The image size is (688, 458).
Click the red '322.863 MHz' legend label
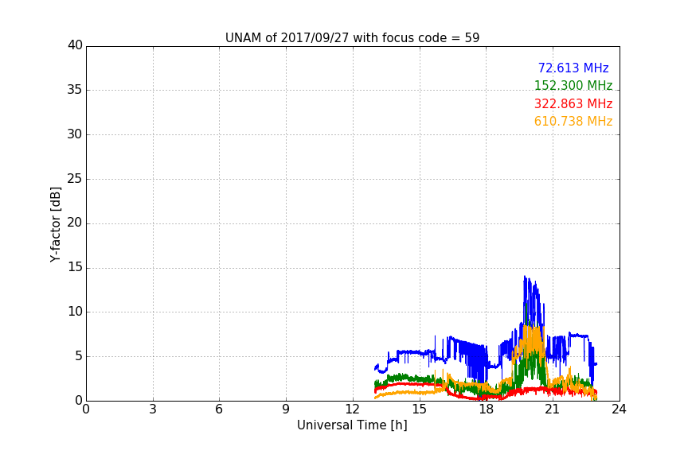point(573,104)
